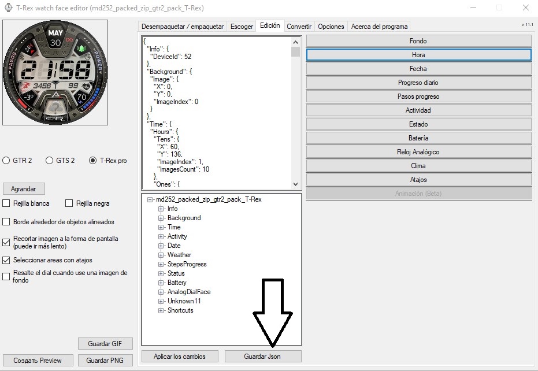Switch to the Convertir tab
The width and height of the screenshot is (538, 371).
coord(299,27)
